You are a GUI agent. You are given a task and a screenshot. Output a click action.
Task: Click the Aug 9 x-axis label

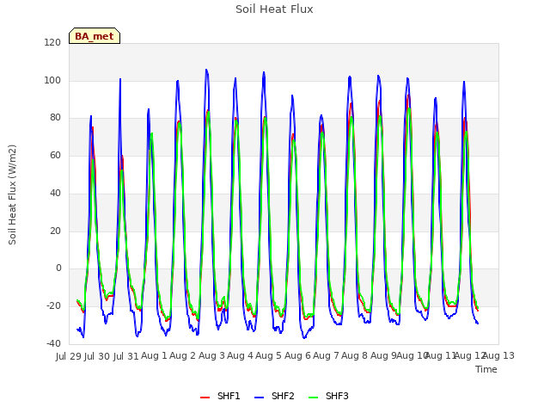coord(383,355)
